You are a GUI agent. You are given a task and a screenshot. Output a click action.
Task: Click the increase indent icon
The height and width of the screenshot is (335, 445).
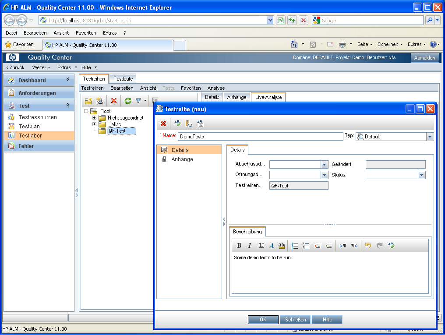coord(317,246)
